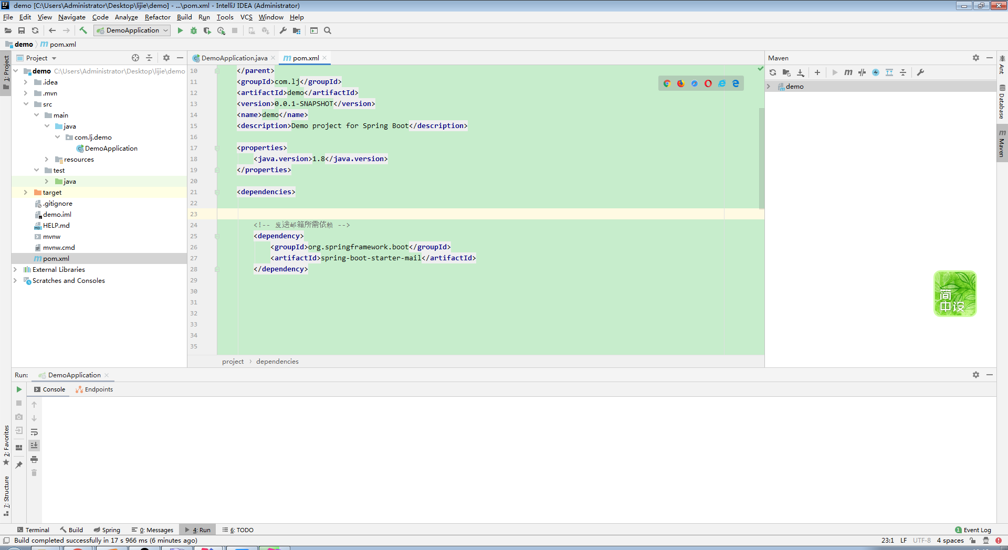
Task: Click the 4 spaces indent setting
Action: [x=950, y=540]
